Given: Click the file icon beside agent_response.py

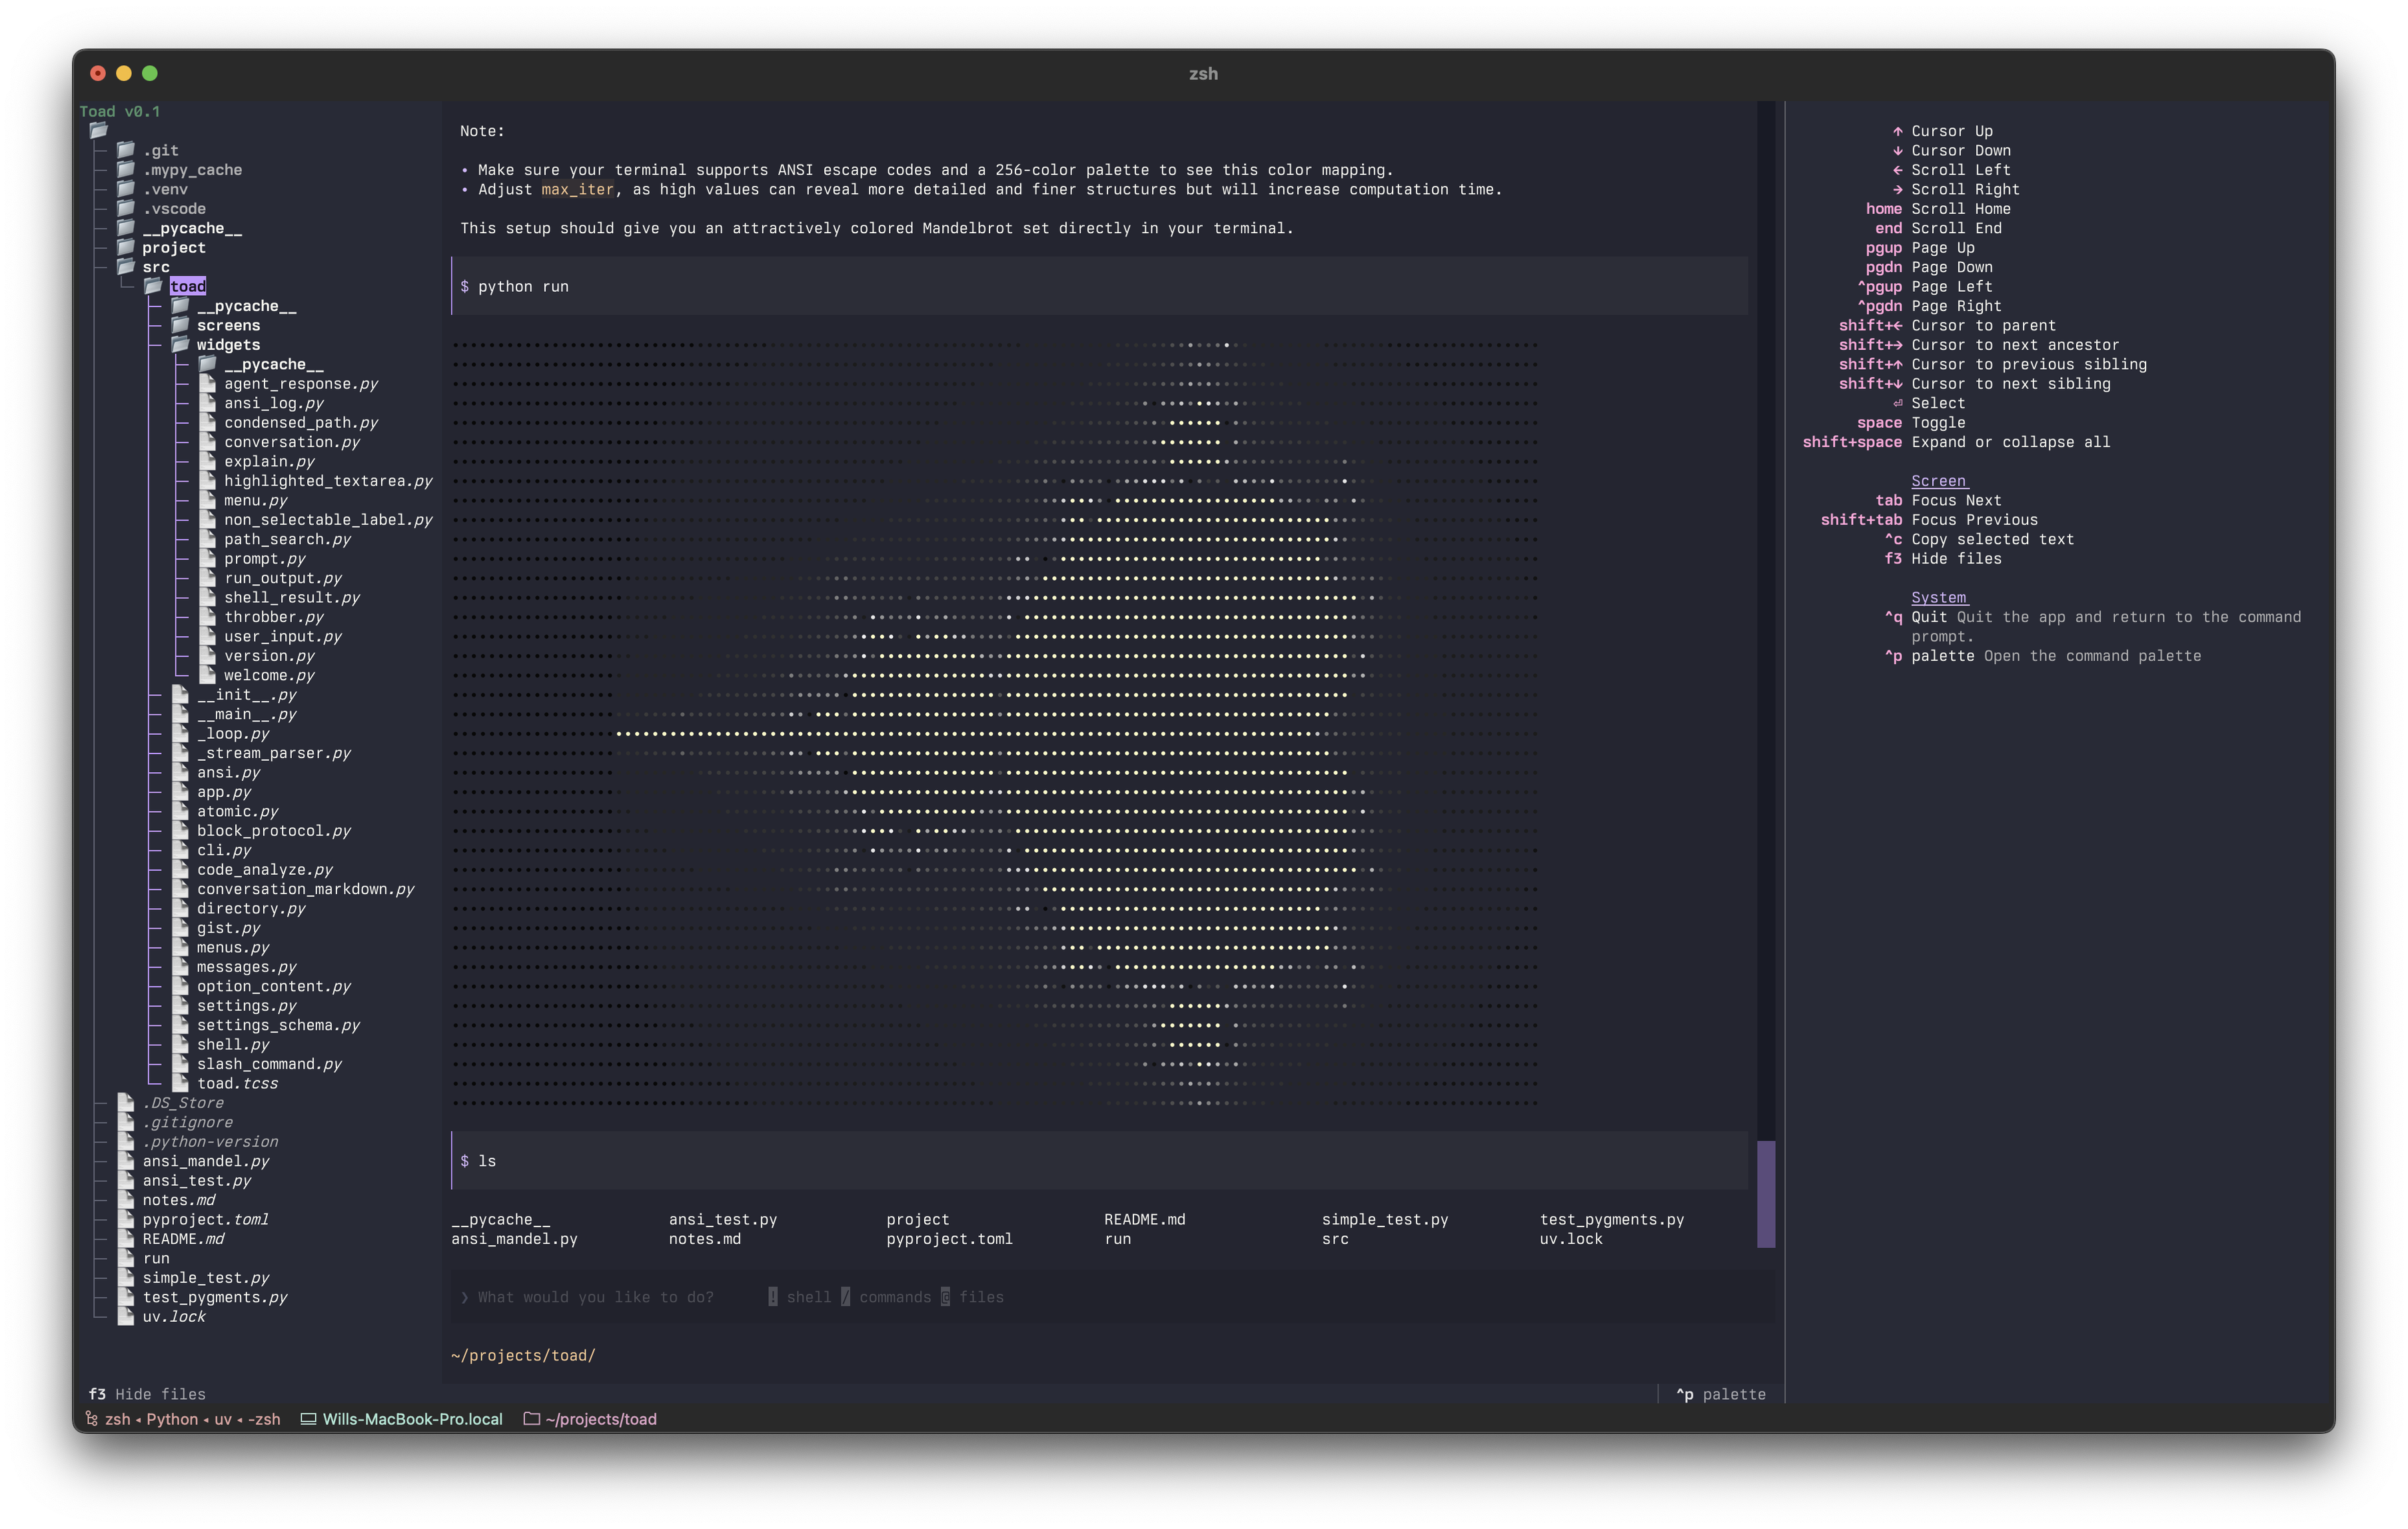Looking at the screenshot, I should pos(207,383).
